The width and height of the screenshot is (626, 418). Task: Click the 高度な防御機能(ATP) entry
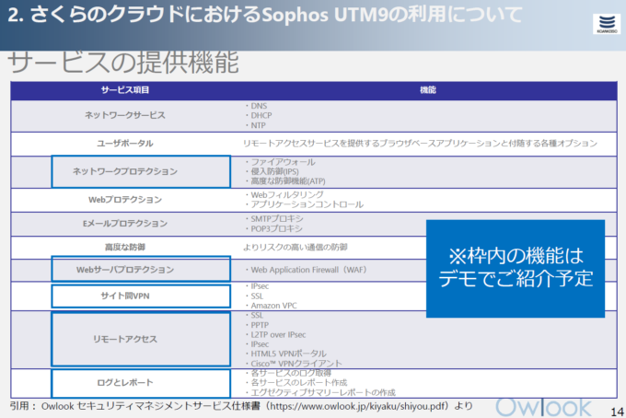click(288, 181)
